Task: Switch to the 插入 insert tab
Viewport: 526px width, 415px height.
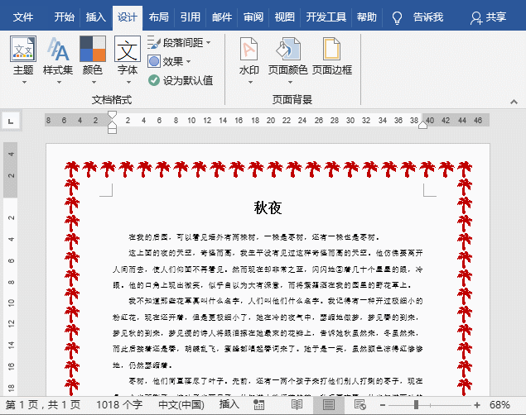Action: [95, 17]
